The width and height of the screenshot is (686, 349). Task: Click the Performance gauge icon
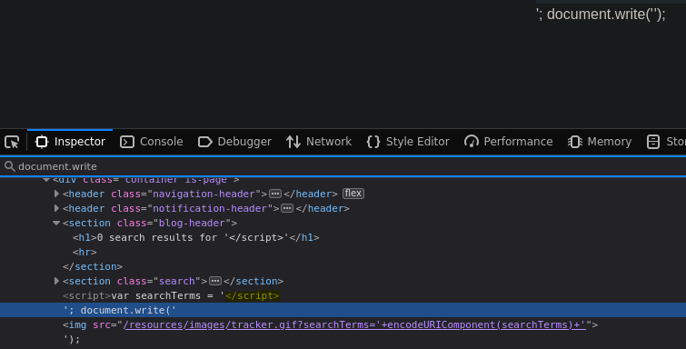[x=472, y=142]
